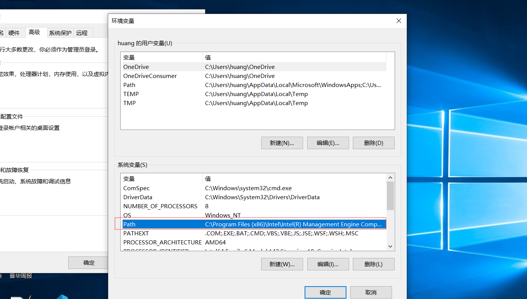
Task: Click the 变量 header in user variables
Action: tap(162, 58)
